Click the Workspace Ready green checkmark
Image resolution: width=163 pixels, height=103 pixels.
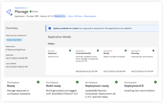click(38, 82)
